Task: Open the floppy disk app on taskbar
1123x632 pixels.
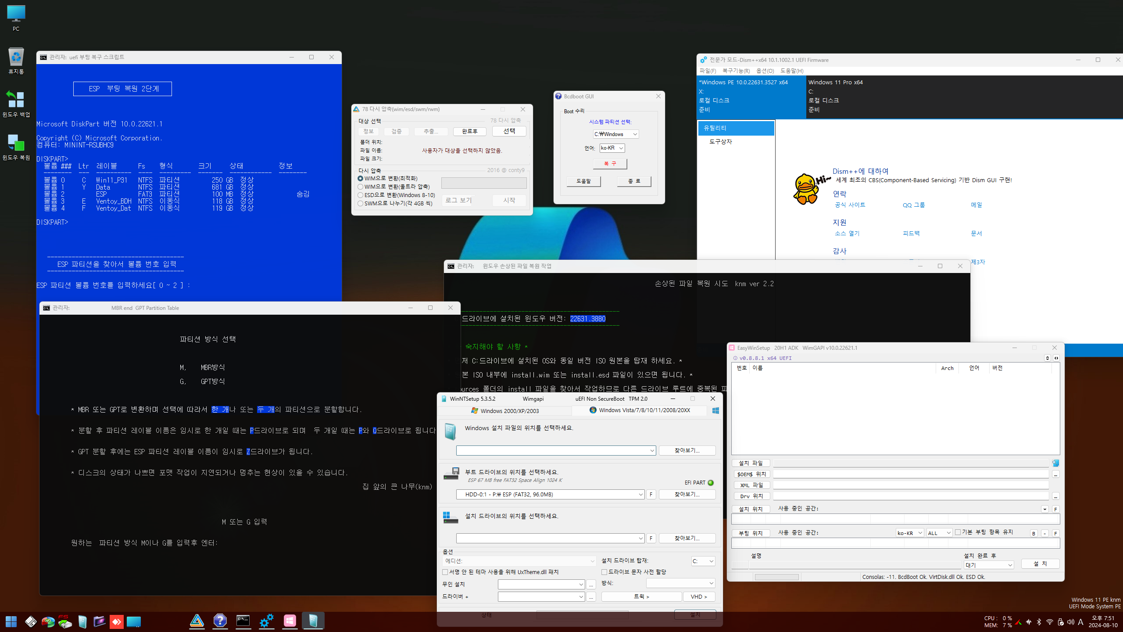Action: pyautogui.click(x=31, y=621)
